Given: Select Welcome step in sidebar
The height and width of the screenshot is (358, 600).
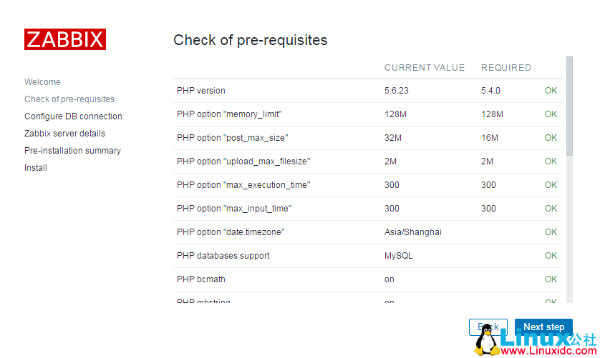Looking at the screenshot, I should (42, 82).
